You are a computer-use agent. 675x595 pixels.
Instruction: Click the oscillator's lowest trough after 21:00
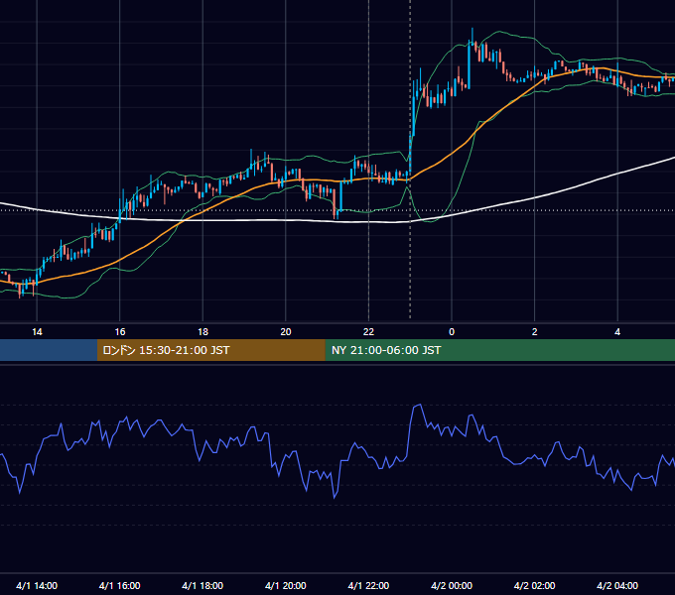click(335, 498)
